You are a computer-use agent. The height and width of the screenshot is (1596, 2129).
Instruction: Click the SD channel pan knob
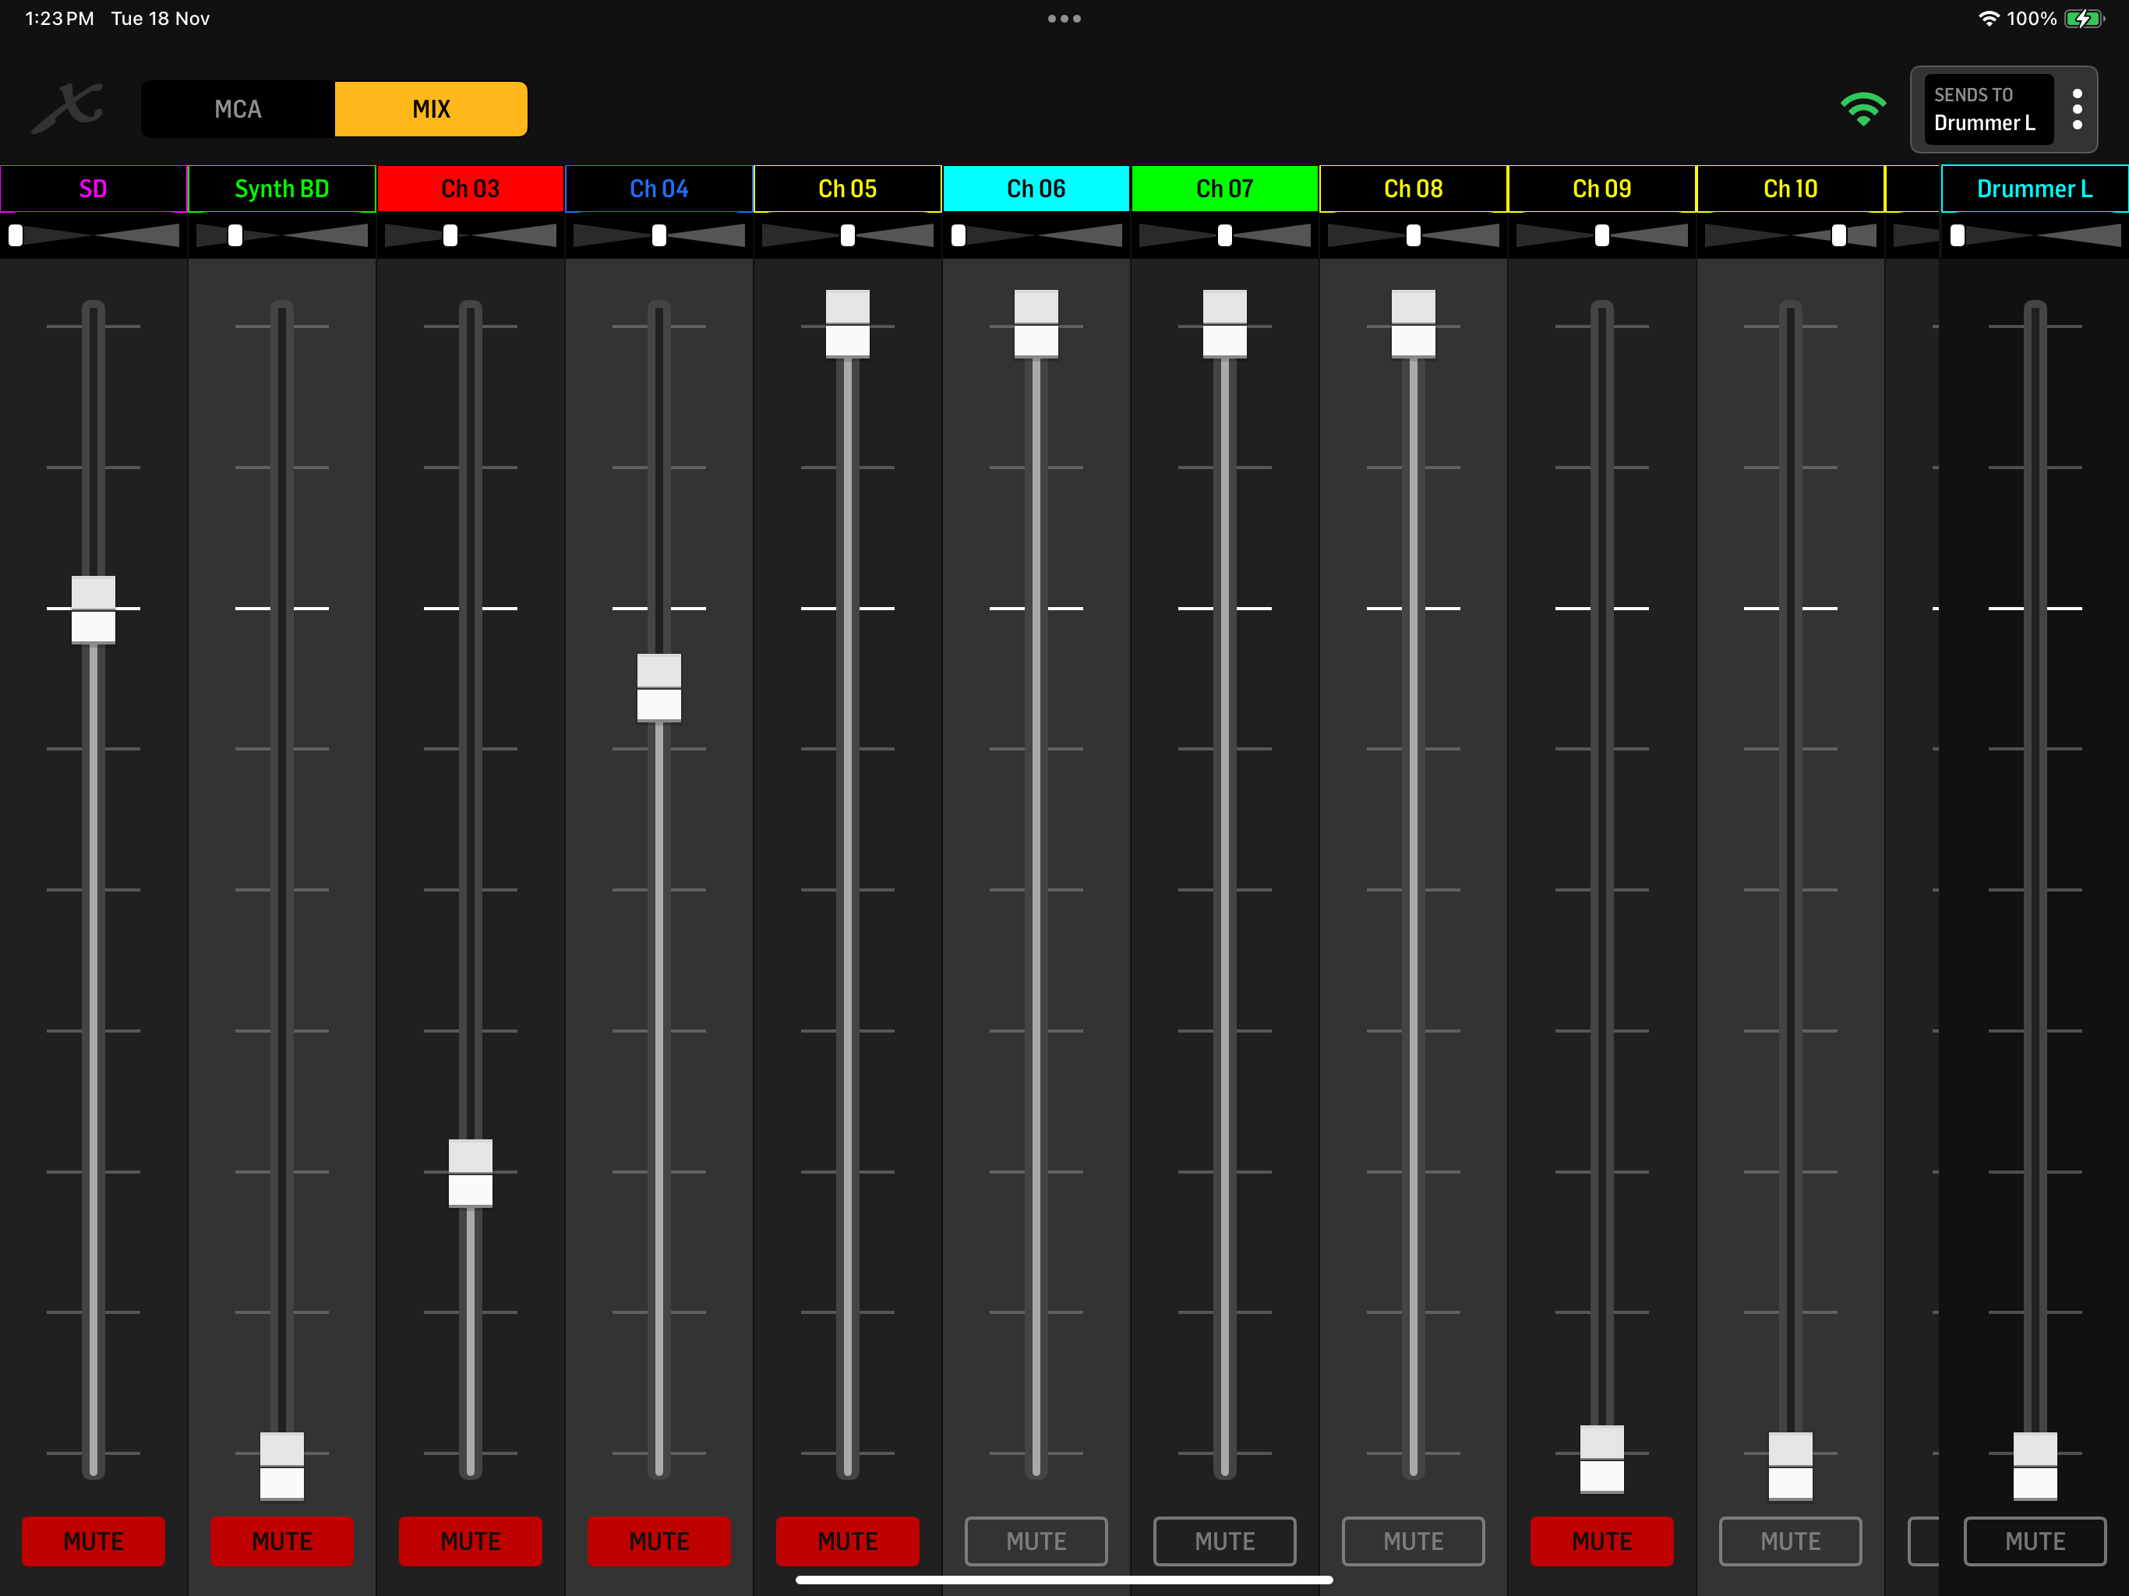16,235
